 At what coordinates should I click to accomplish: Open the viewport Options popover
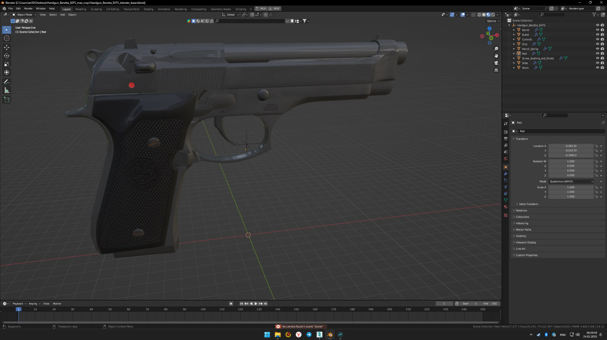click(x=492, y=21)
